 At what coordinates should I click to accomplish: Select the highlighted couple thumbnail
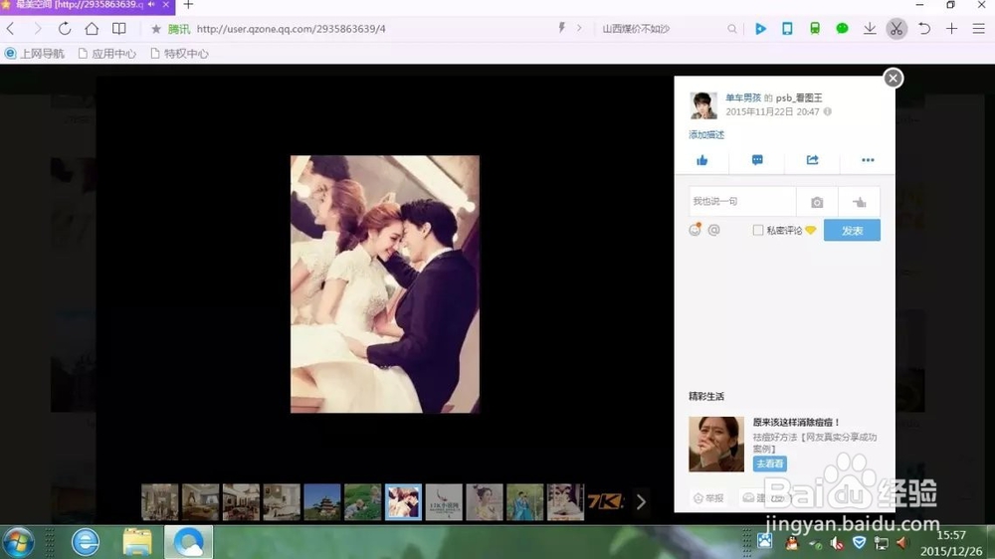tap(403, 502)
